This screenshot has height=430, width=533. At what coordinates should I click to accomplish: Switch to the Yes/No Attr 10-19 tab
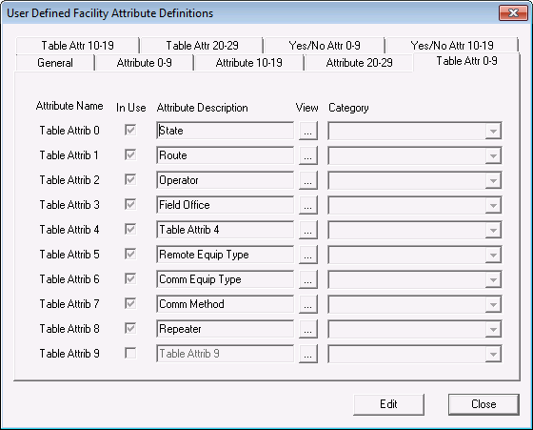pyautogui.click(x=452, y=45)
